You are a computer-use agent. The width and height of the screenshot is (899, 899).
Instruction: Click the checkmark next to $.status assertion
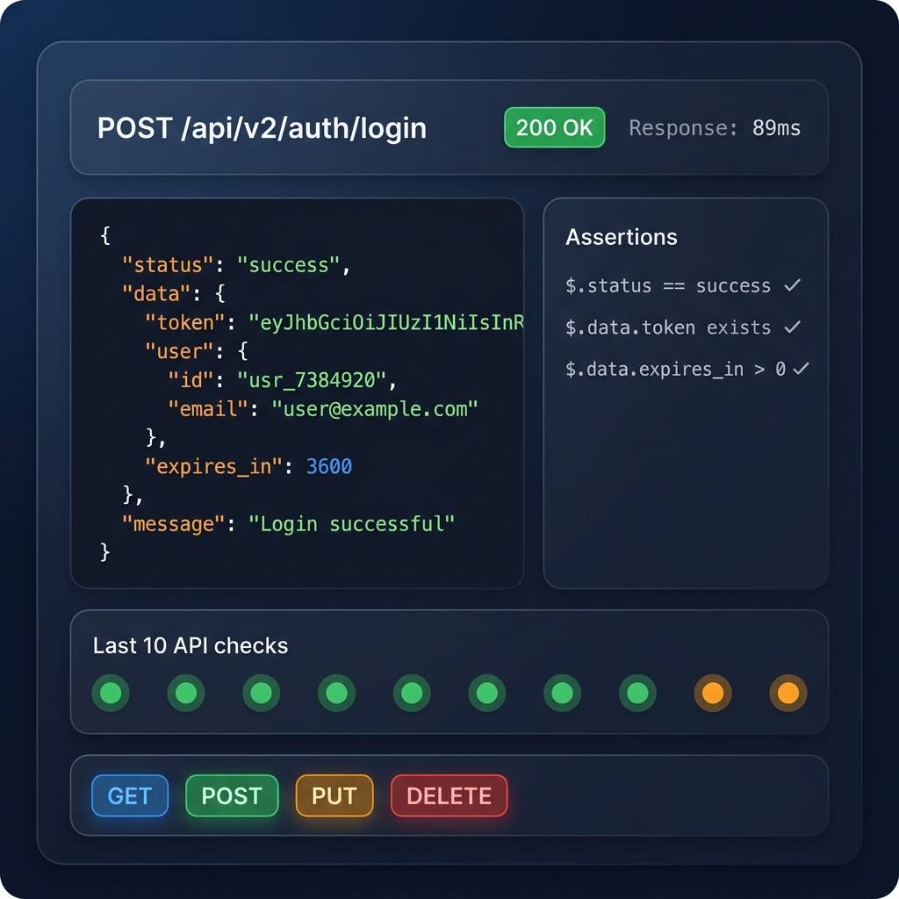click(792, 285)
